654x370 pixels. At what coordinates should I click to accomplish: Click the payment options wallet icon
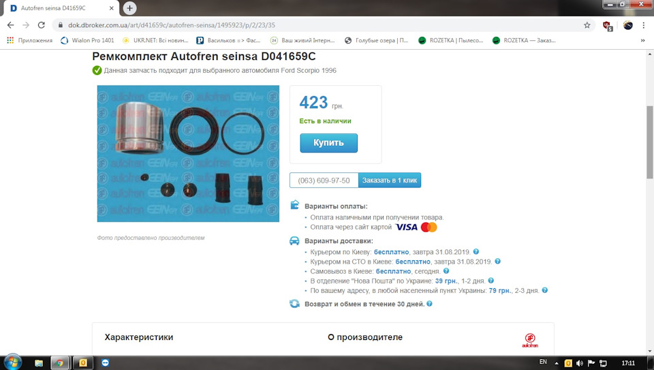[294, 205]
